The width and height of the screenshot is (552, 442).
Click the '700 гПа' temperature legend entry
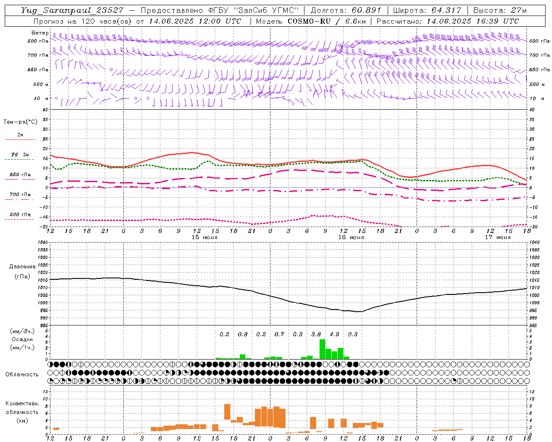20,195
